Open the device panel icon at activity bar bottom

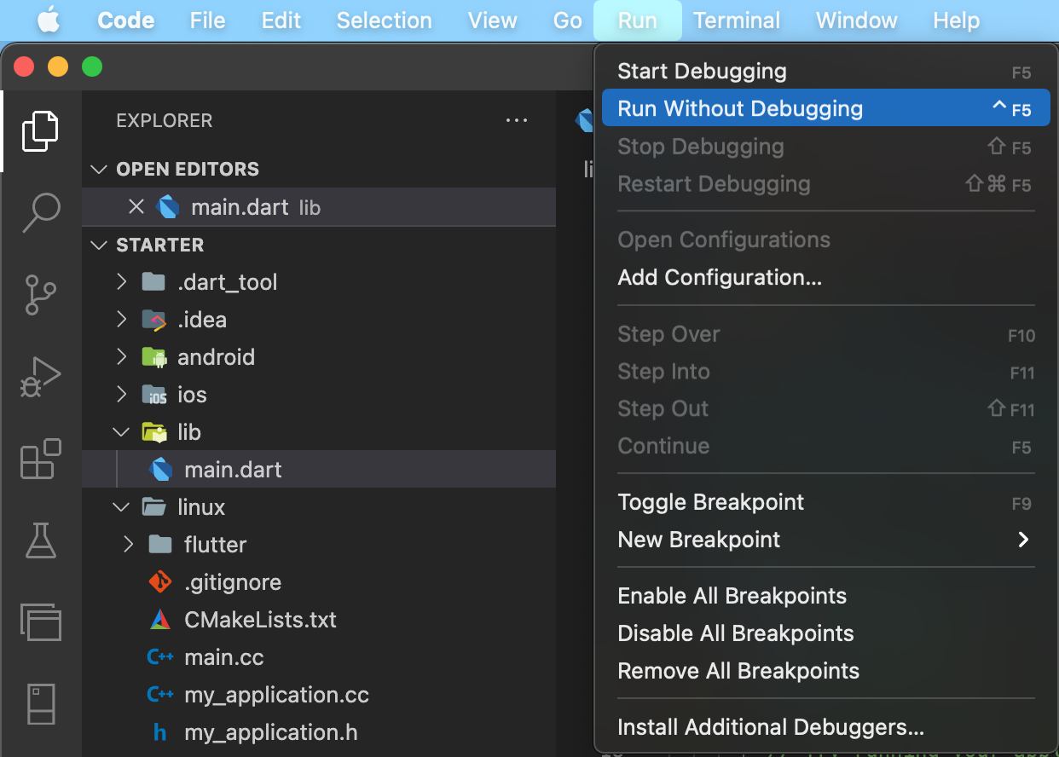(x=40, y=704)
